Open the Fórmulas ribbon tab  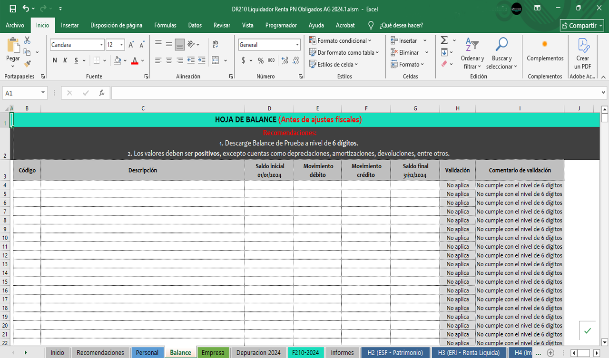point(165,25)
